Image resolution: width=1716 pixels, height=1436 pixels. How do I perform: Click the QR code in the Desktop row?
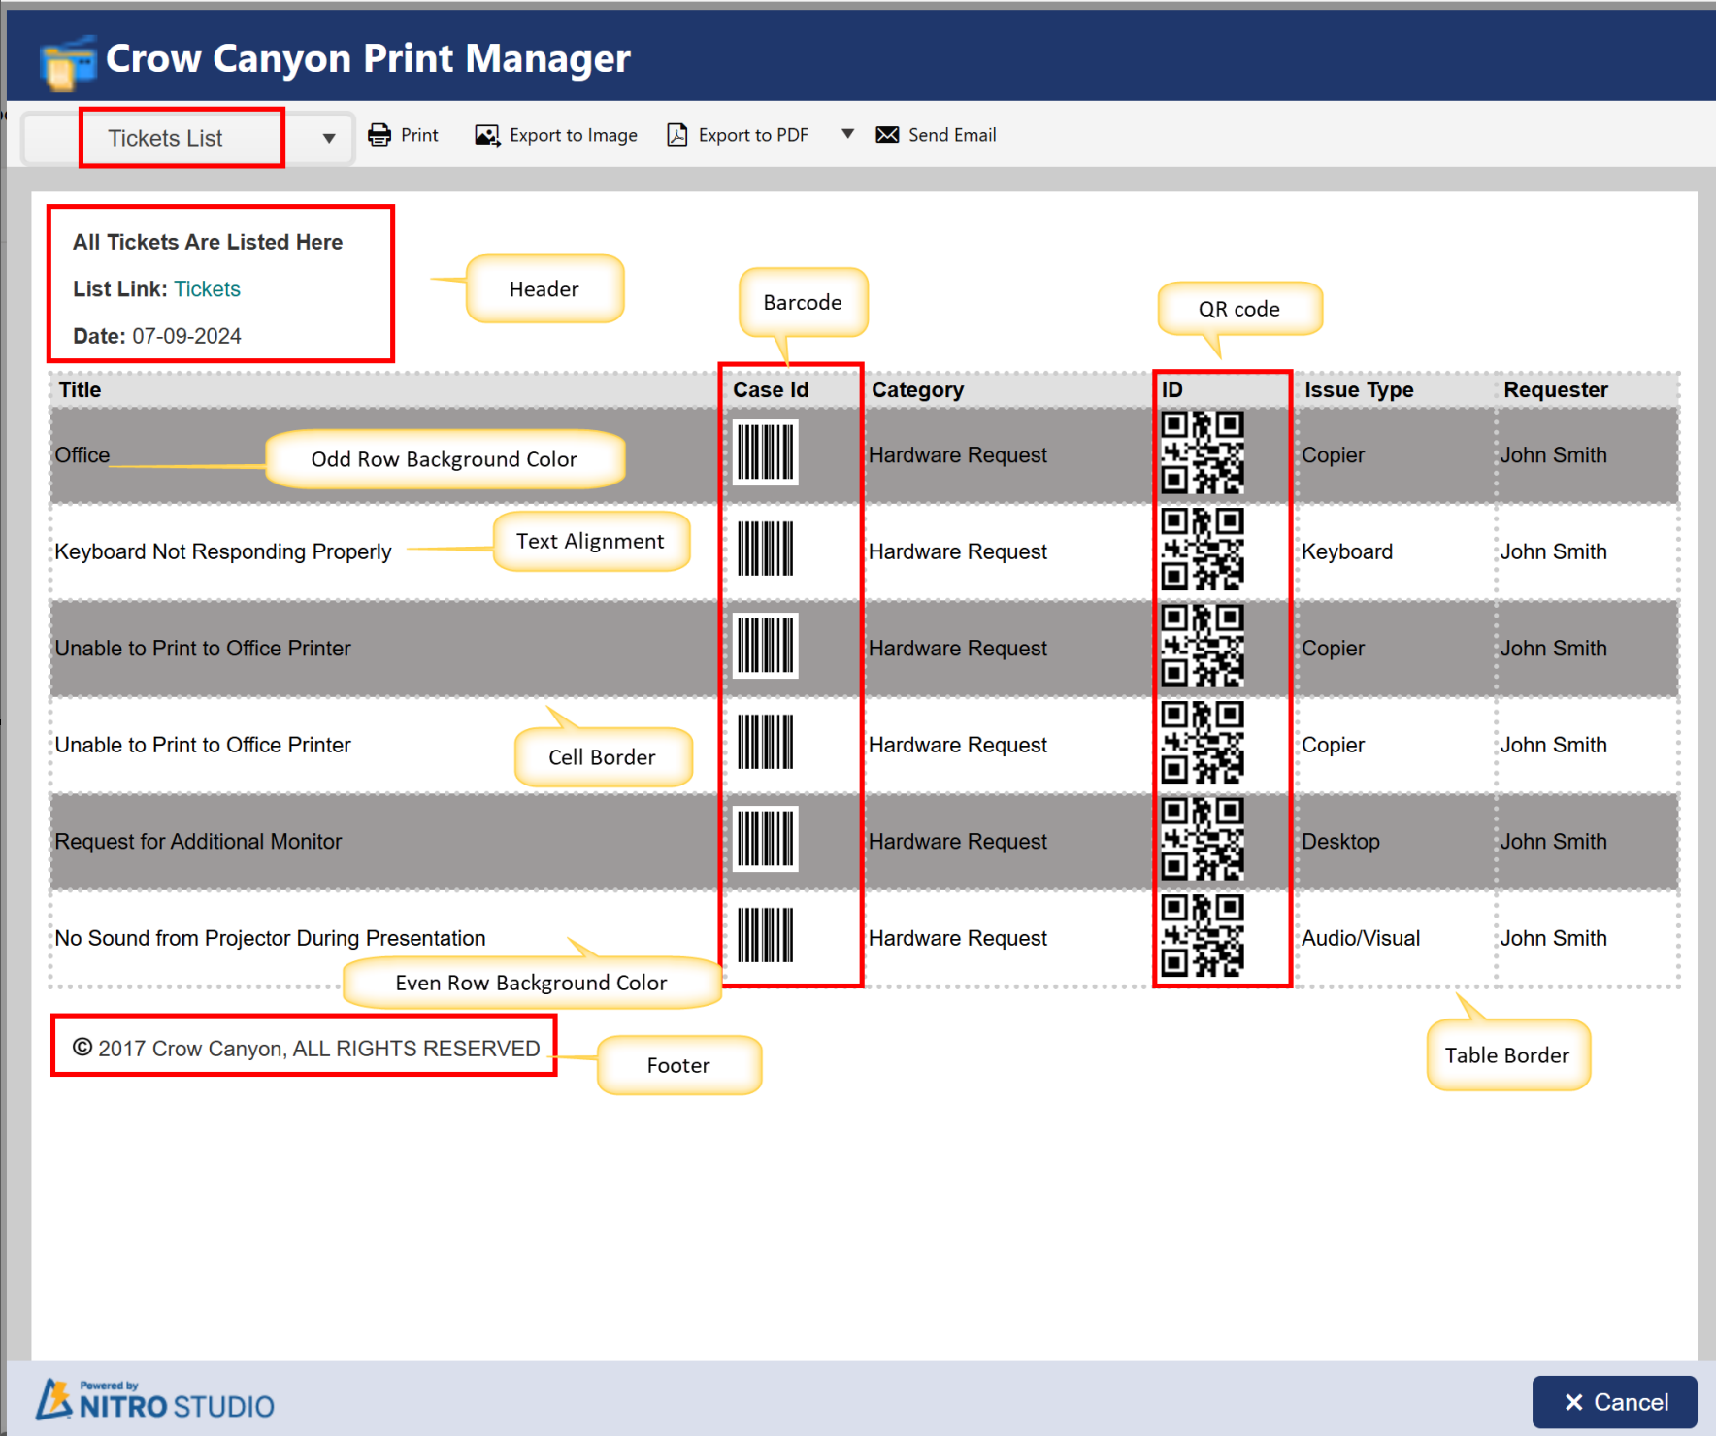[1203, 839]
